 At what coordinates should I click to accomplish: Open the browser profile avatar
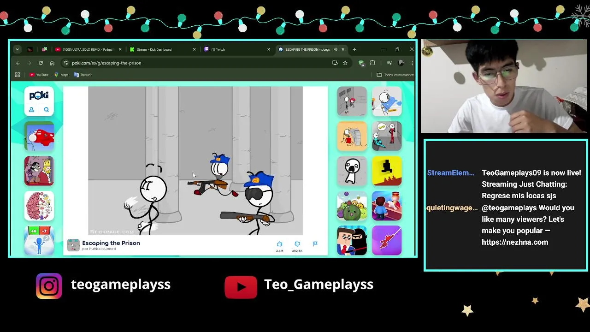tap(401, 63)
